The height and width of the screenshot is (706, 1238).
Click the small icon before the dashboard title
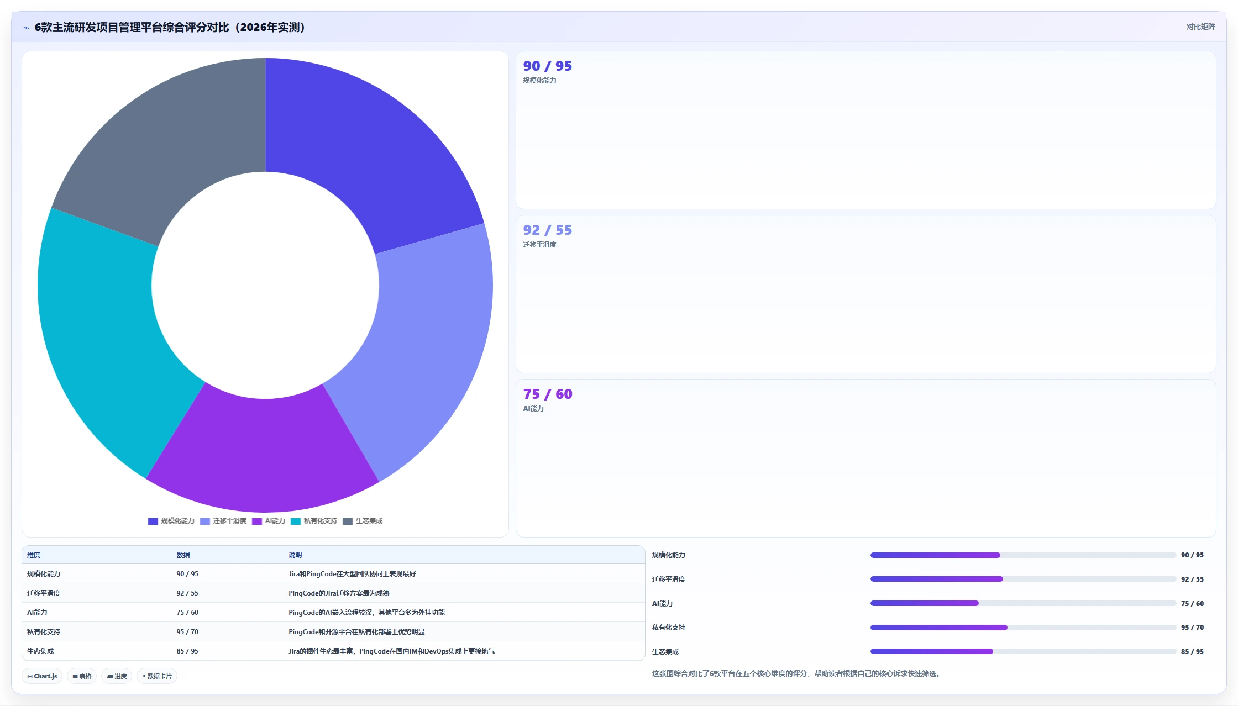(26, 28)
